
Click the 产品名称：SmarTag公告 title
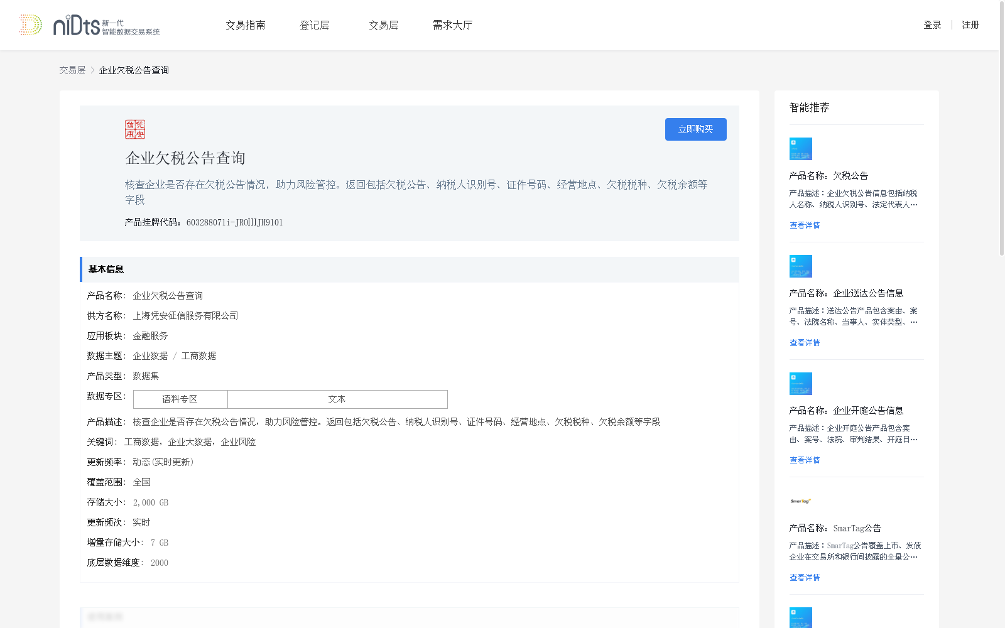(835, 528)
